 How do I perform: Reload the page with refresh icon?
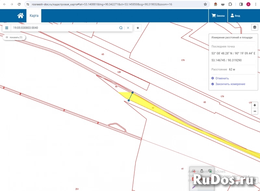19,4
